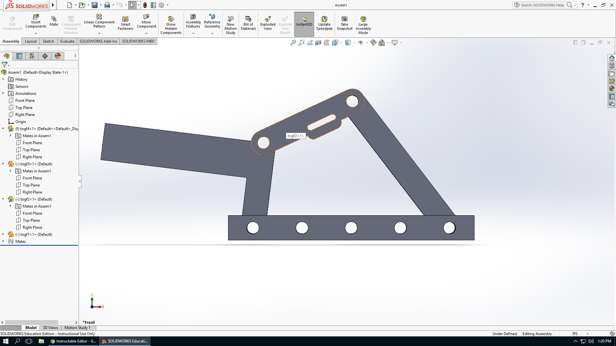The image size is (616, 346).
Task: Open the units IPS selector in status bar
Action: (x=580, y=334)
